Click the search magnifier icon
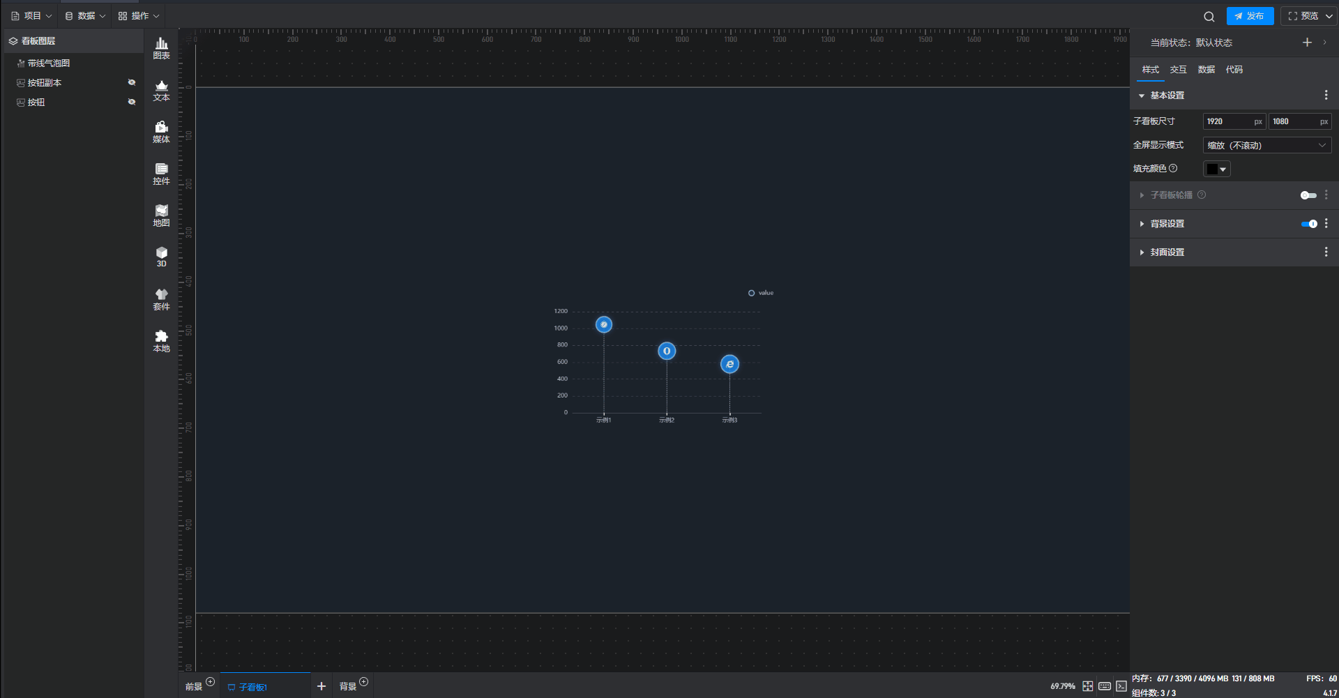 1209,16
